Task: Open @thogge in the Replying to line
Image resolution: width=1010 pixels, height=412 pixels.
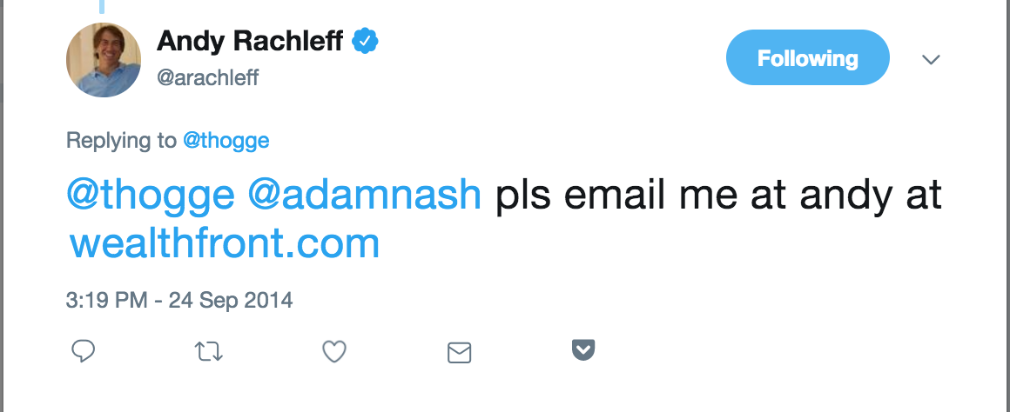Action: click(226, 141)
